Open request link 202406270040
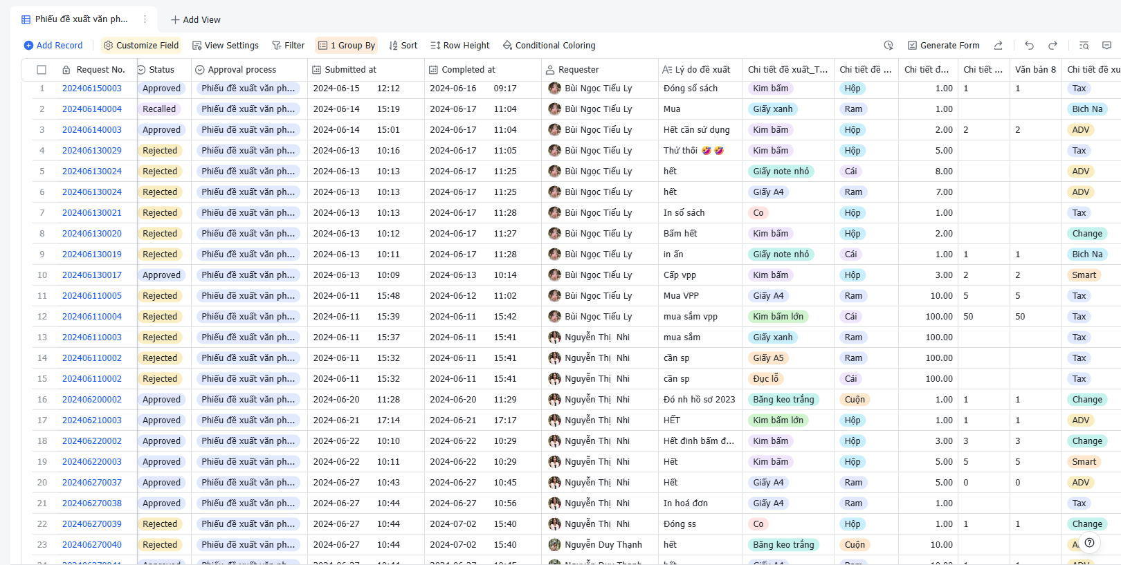1121x565 pixels. 92,545
